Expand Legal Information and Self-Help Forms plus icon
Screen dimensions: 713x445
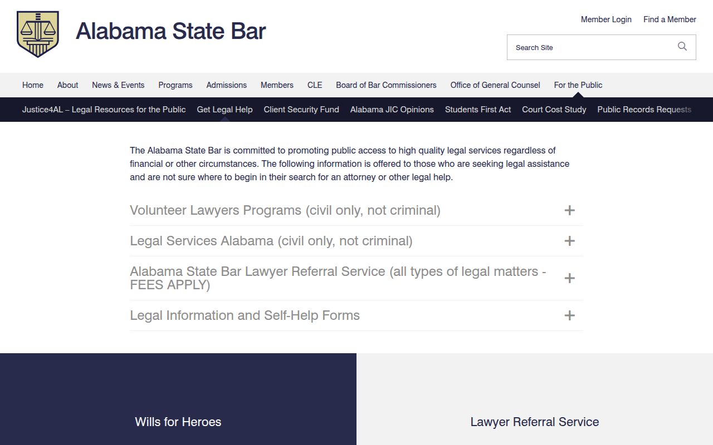(x=569, y=315)
